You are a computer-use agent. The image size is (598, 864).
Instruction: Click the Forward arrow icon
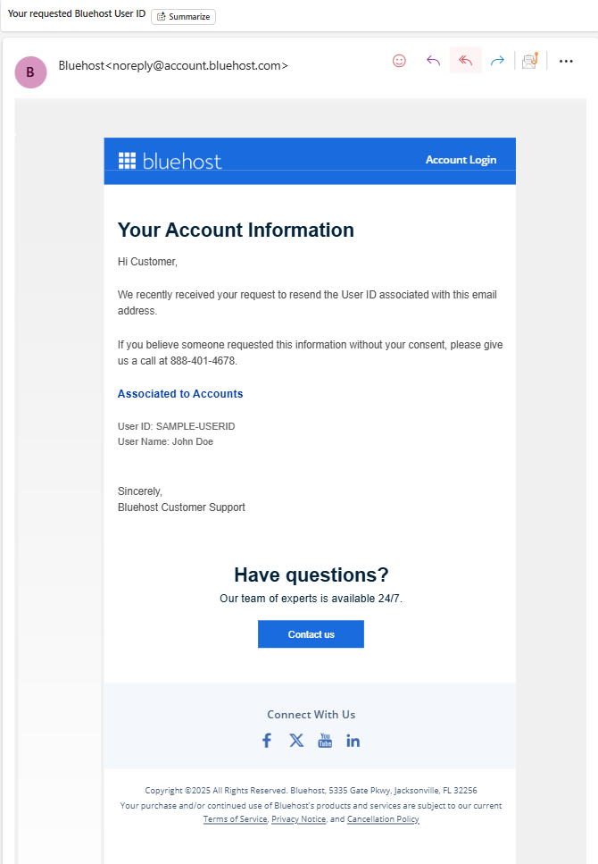497,60
